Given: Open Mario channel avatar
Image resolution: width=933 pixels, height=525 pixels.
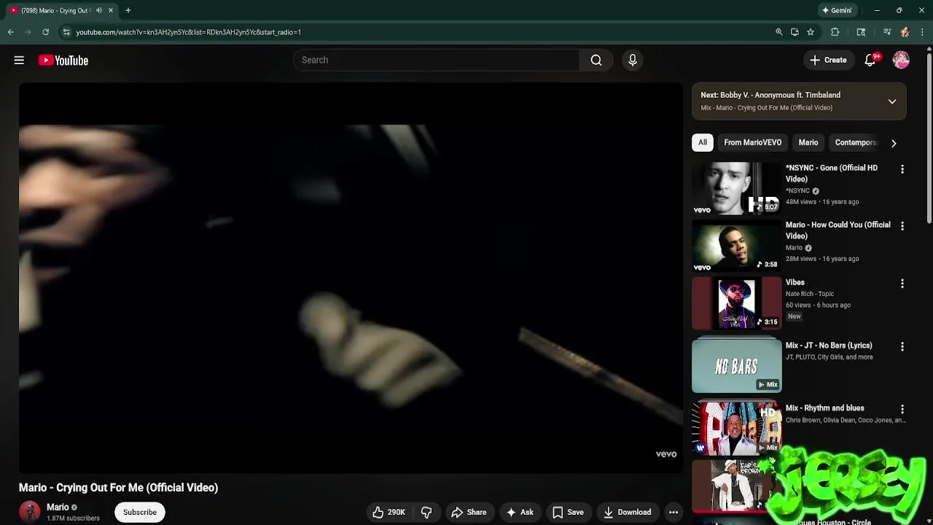Looking at the screenshot, I should 30,512.
